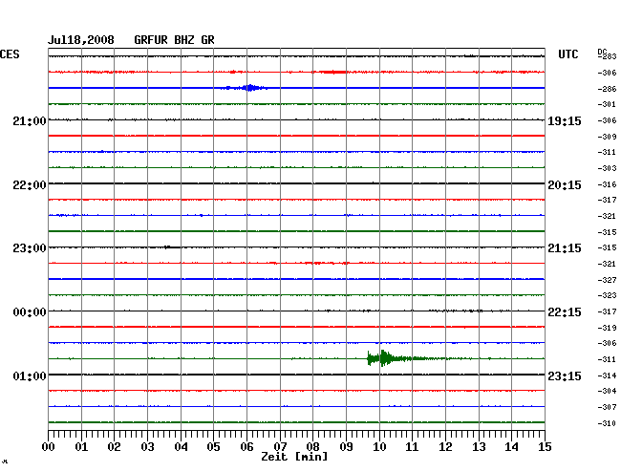The height and width of the screenshot is (472, 621).
Task: Select the DC offset value "-286"
Action: click(607, 89)
